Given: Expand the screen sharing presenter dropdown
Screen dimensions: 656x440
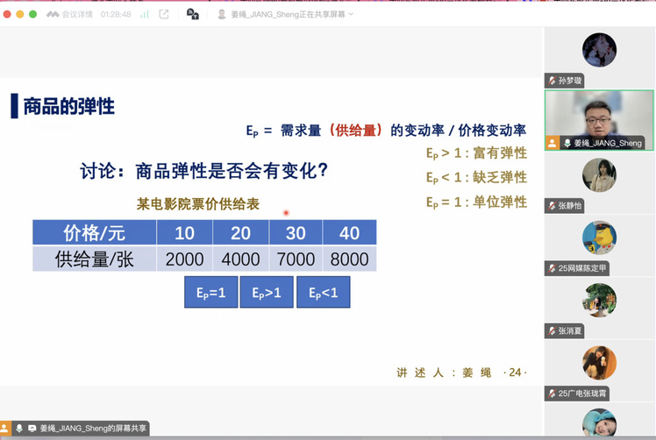Looking at the screenshot, I should click(x=351, y=14).
